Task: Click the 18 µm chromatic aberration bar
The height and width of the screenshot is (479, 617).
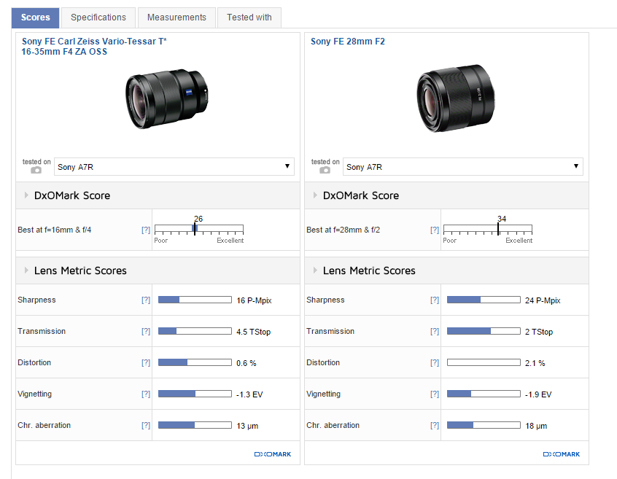Action: [484, 425]
